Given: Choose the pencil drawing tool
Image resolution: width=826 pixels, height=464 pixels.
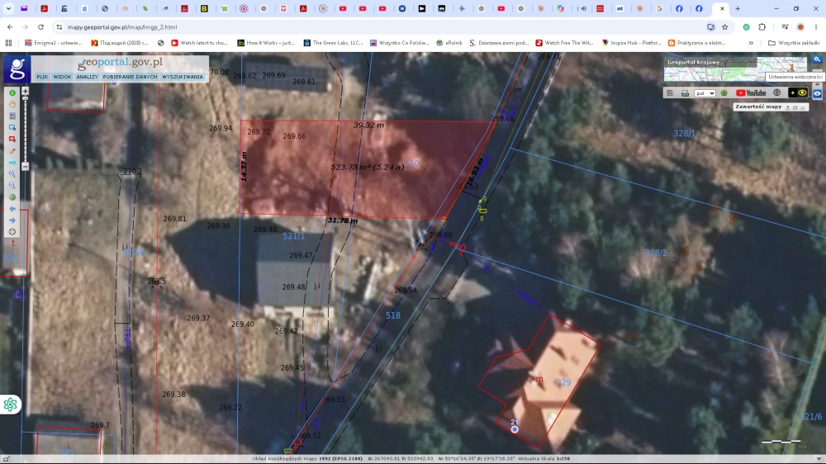Looking at the screenshot, I should point(12,150).
